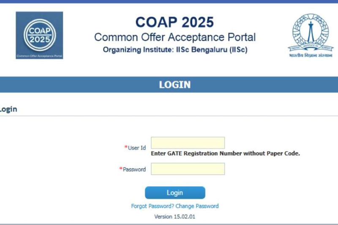Click the caption text inside COAP logo
This screenshot has height=225, width=338.
click(x=39, y=55)
